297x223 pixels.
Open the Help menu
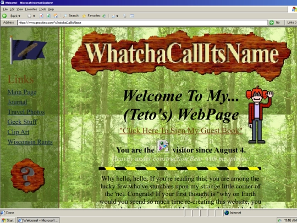[51, 9]
